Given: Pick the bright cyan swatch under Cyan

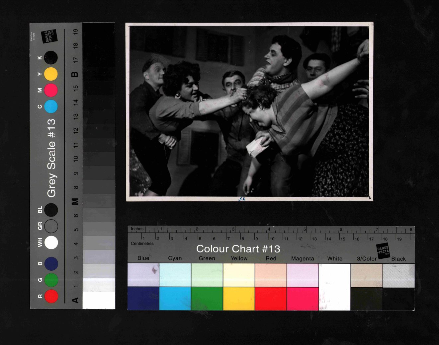Looking at the screenshot, I should (x=175, y=299).
